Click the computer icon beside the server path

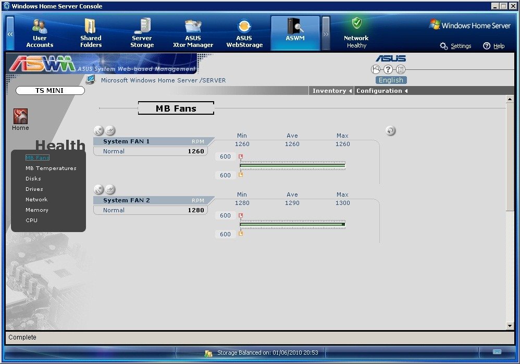click(91, 79)
